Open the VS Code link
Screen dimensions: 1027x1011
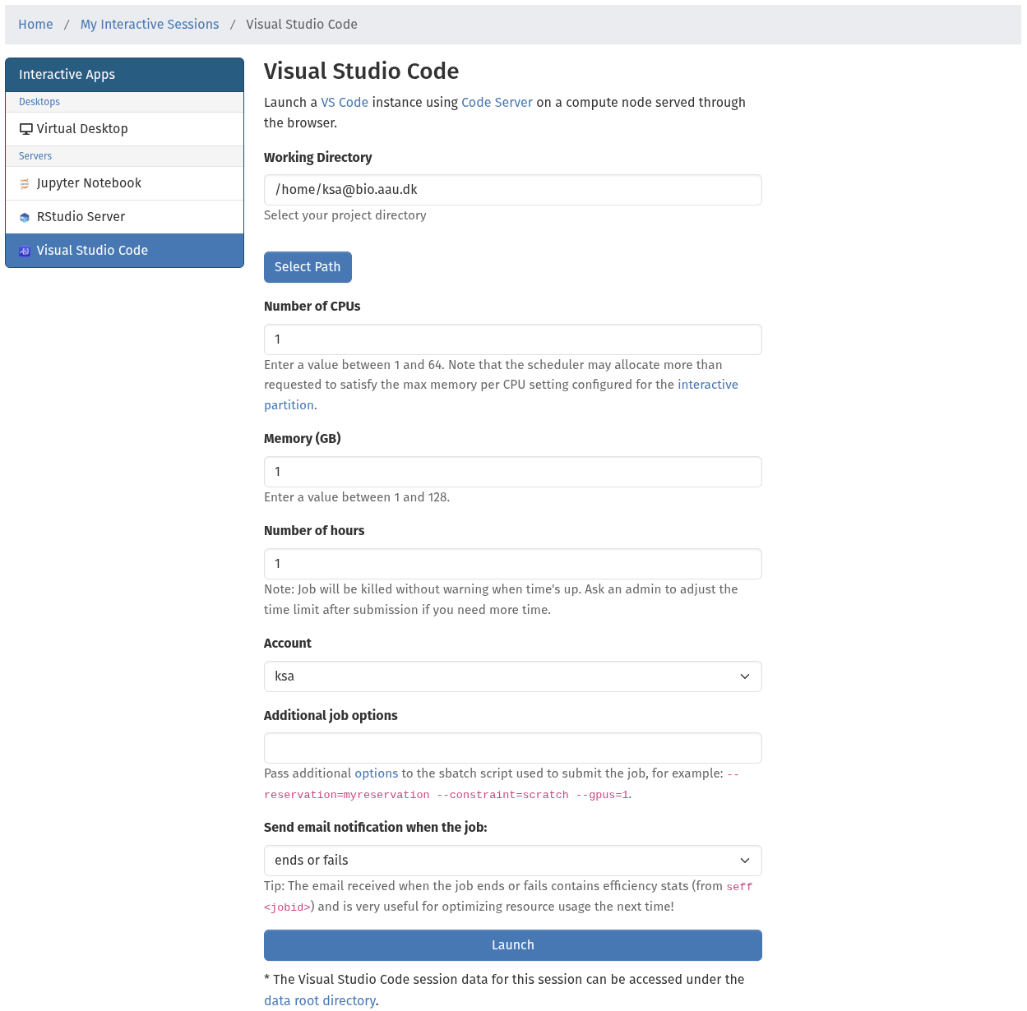pos(345,103)
